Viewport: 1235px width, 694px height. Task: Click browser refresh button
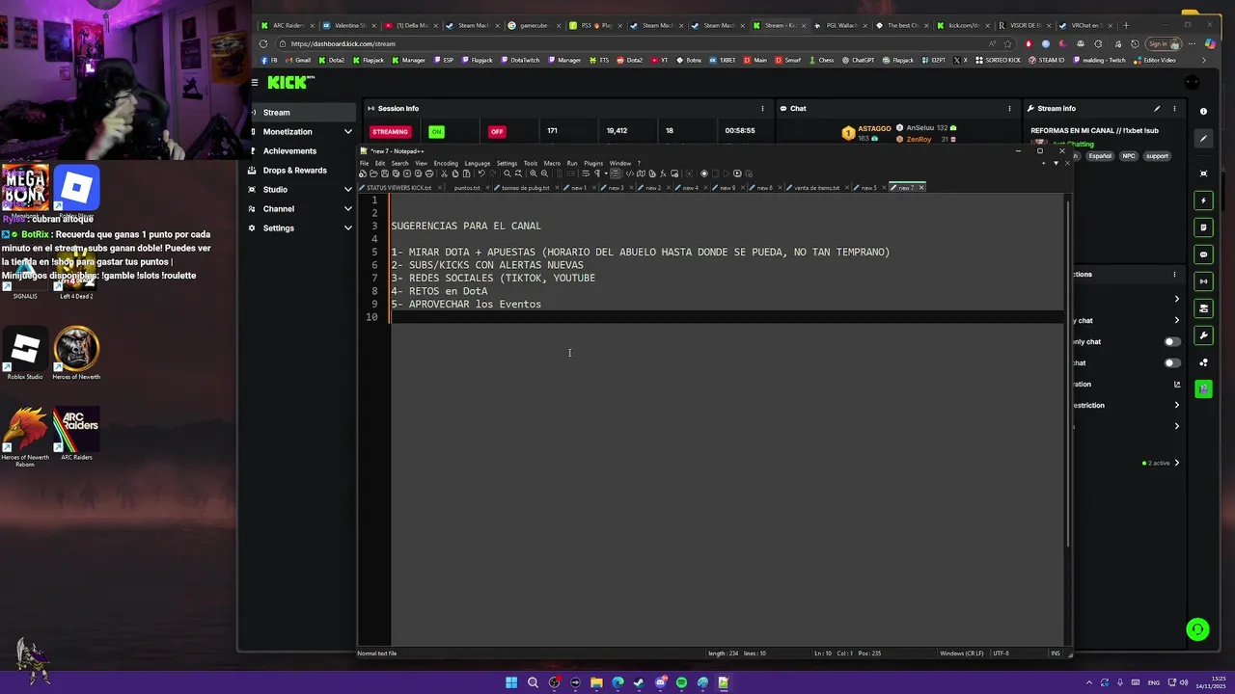click(263, 43)
